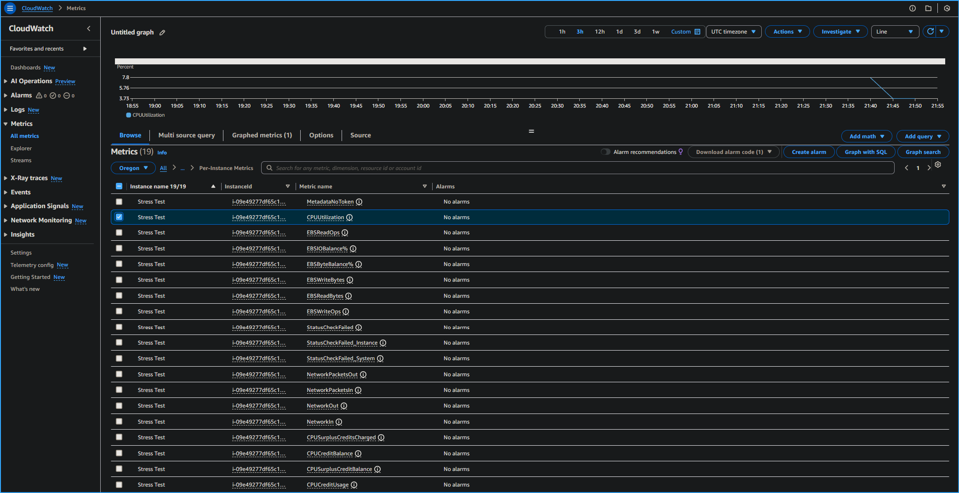Uncheck the selected CPUUtilization metric checkbox
Screen dimensions: 959x493
pos(119,217)
